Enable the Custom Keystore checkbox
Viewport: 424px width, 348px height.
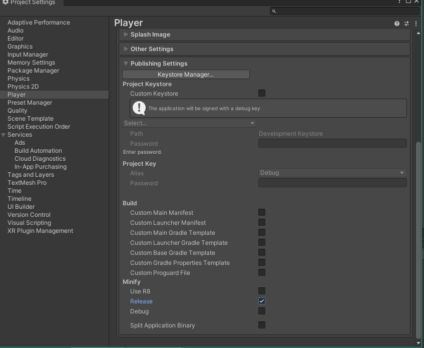(x=262, y=93)
